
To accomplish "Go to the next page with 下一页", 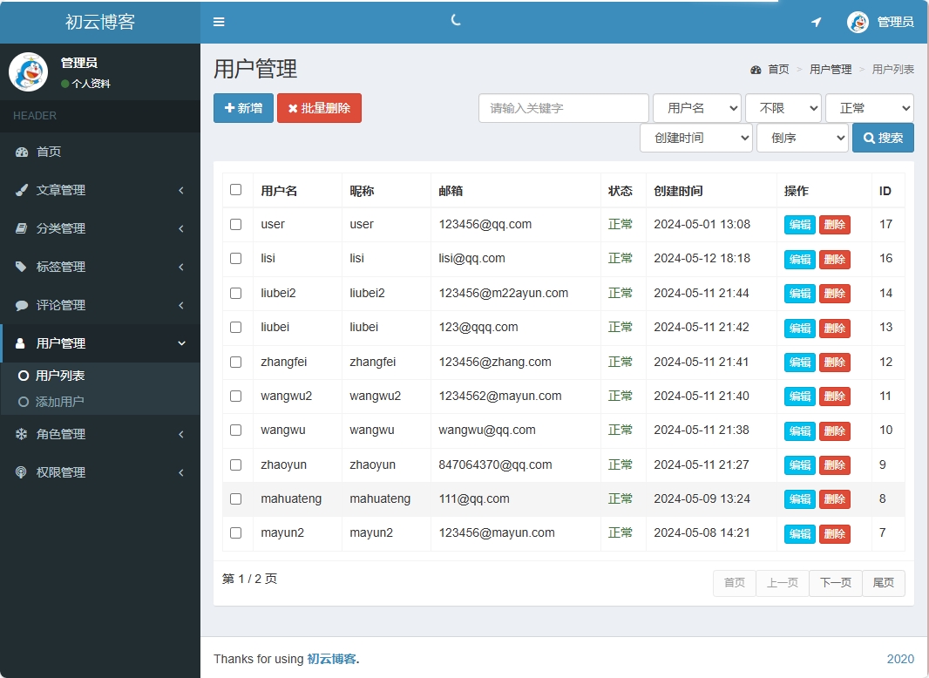I will tap(834, 583).
